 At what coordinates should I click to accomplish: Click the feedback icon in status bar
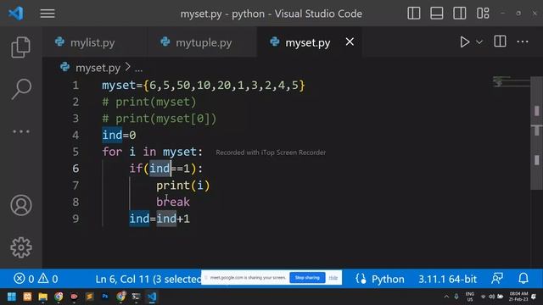click(x=497, y=279)
